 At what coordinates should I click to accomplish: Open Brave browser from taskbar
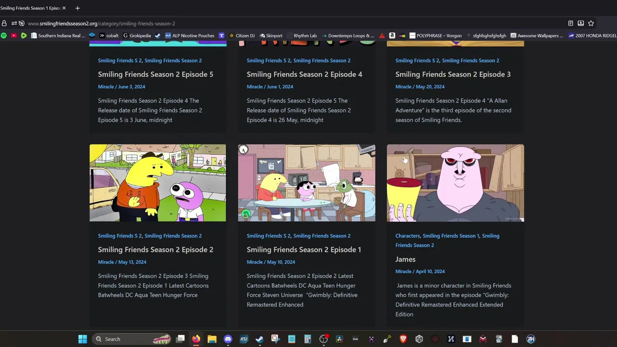pyautogui.click(x=403, y=339)
